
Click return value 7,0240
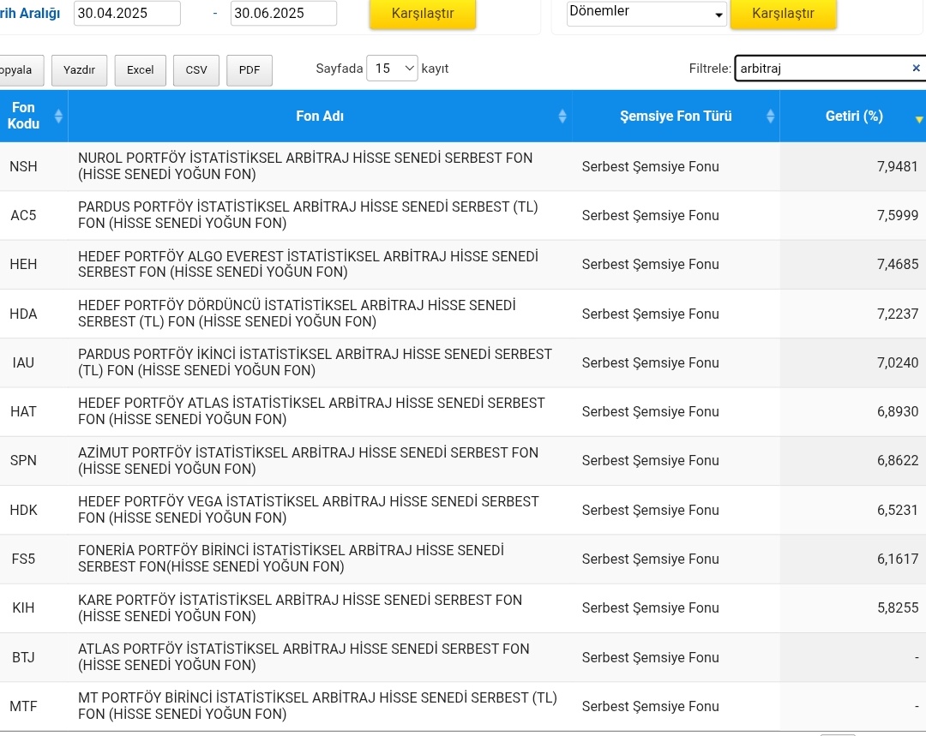[x=898, y=362]
